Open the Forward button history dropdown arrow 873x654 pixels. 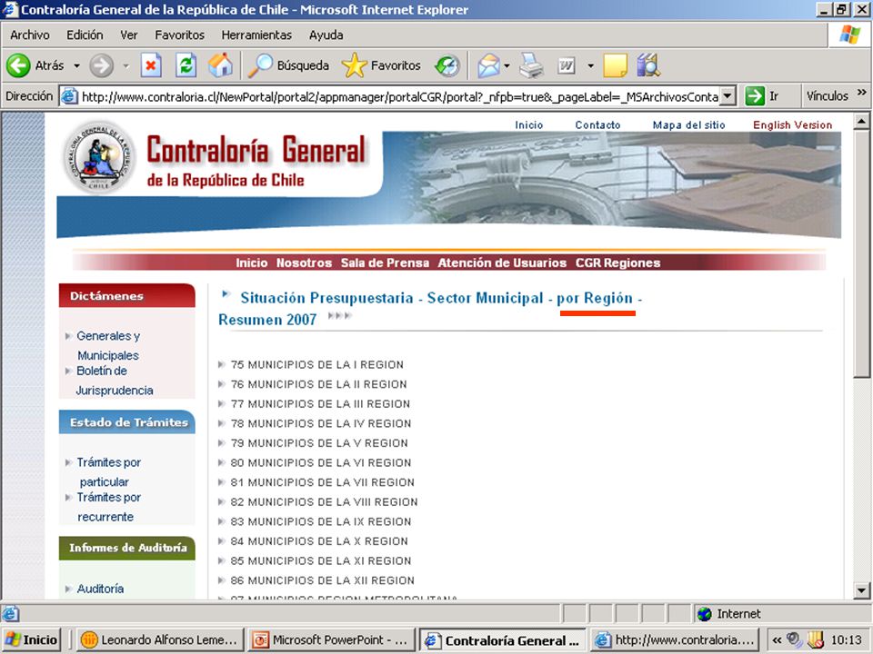(x=125, y=65)
